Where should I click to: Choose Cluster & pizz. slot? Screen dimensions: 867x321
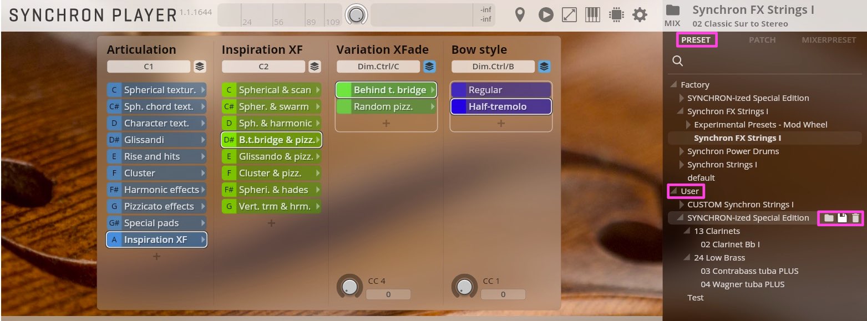(271, 173)
